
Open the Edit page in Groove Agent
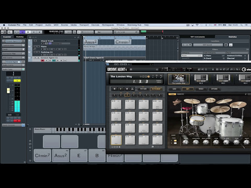pyautogui.click(x=188, y=89)
